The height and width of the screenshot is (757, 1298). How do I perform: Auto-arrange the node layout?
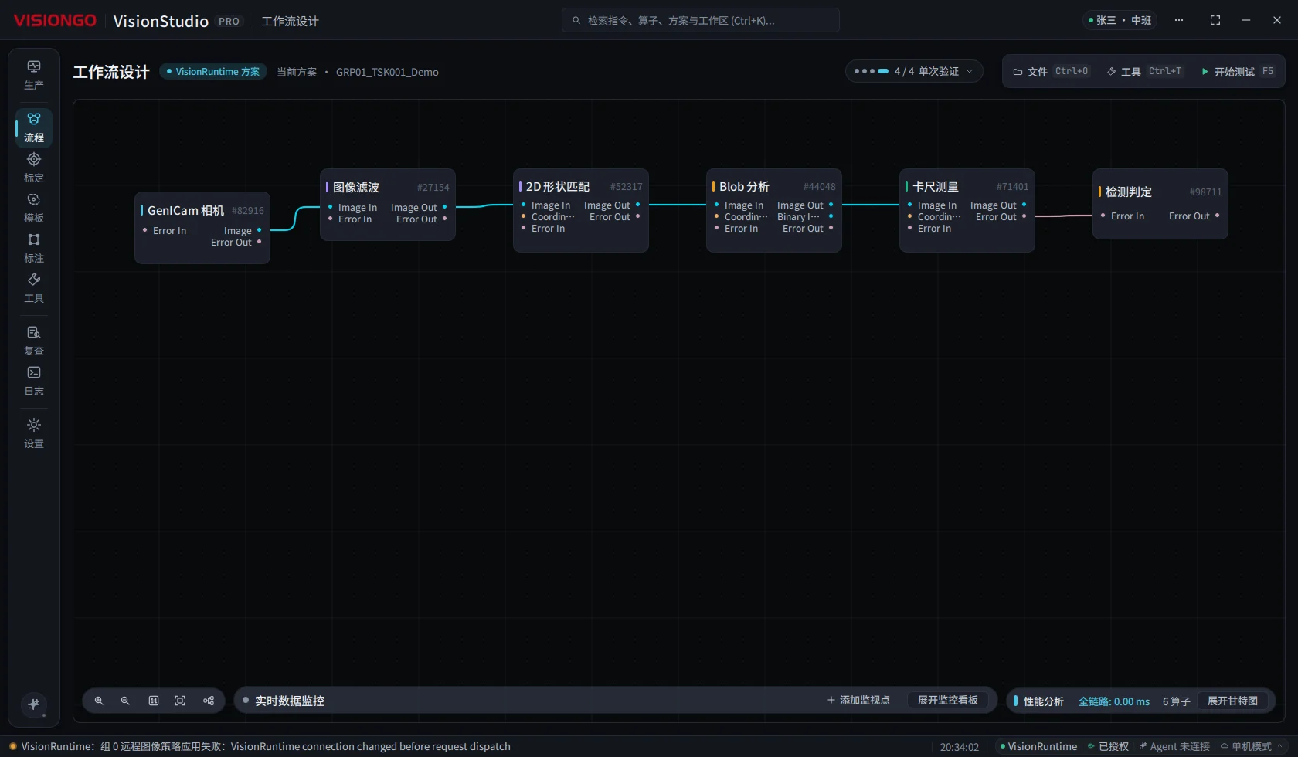pyautogui.click(x=209, y=701)
